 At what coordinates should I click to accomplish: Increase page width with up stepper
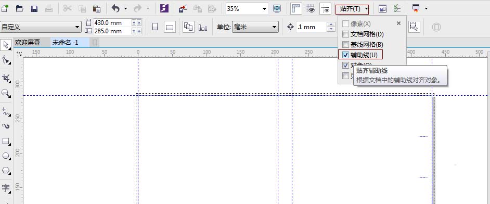(139, 23)
